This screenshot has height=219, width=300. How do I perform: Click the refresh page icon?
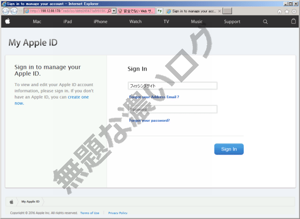tap(159, 11)
